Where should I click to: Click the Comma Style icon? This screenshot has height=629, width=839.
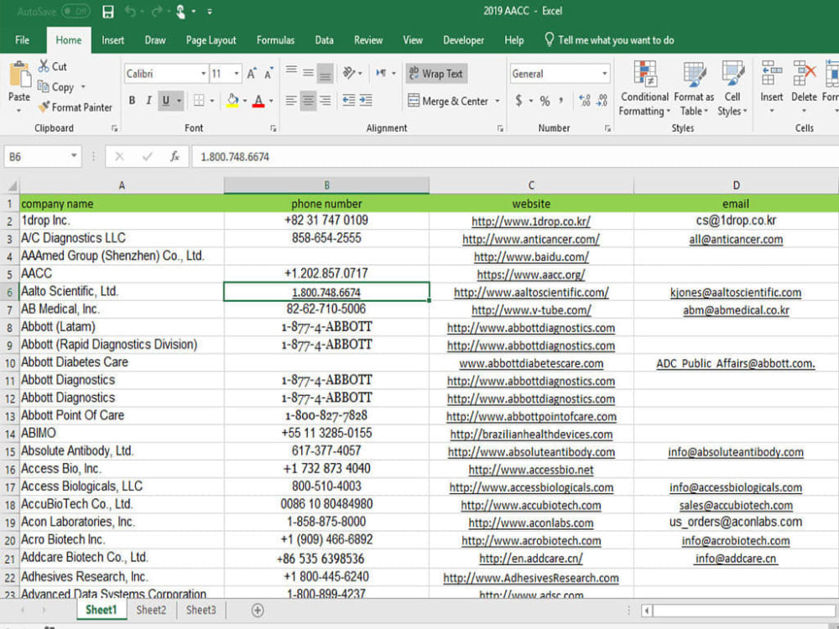click(x=560, y=100)
